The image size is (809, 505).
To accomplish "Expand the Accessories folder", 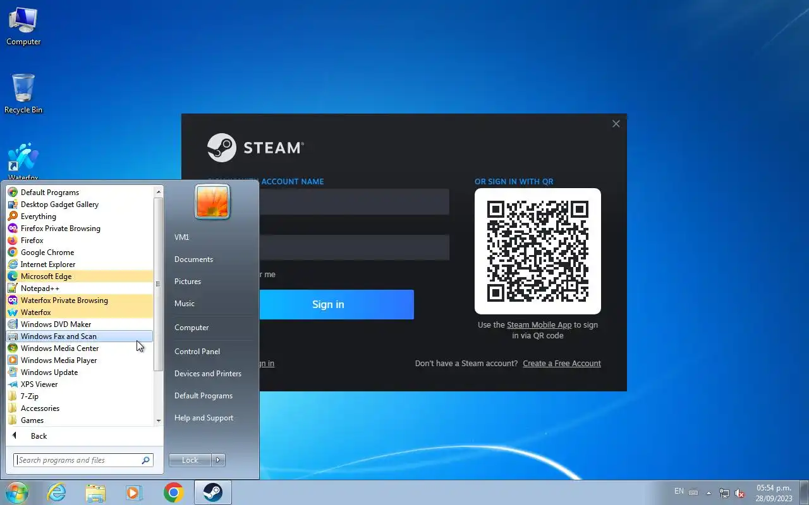I will coord(80,408).
